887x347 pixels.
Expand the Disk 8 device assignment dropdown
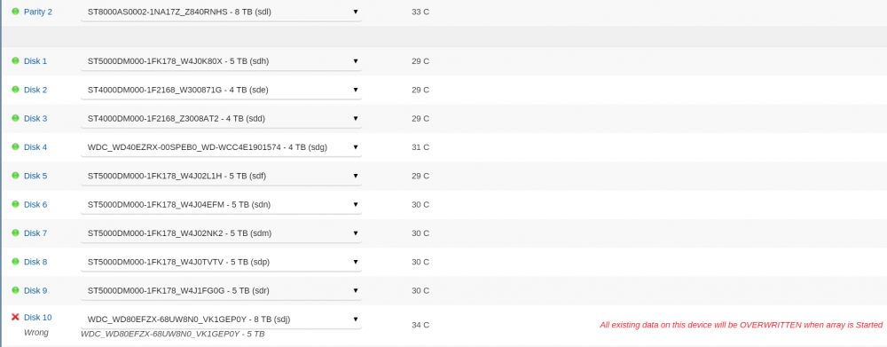(x=221, y=262)
